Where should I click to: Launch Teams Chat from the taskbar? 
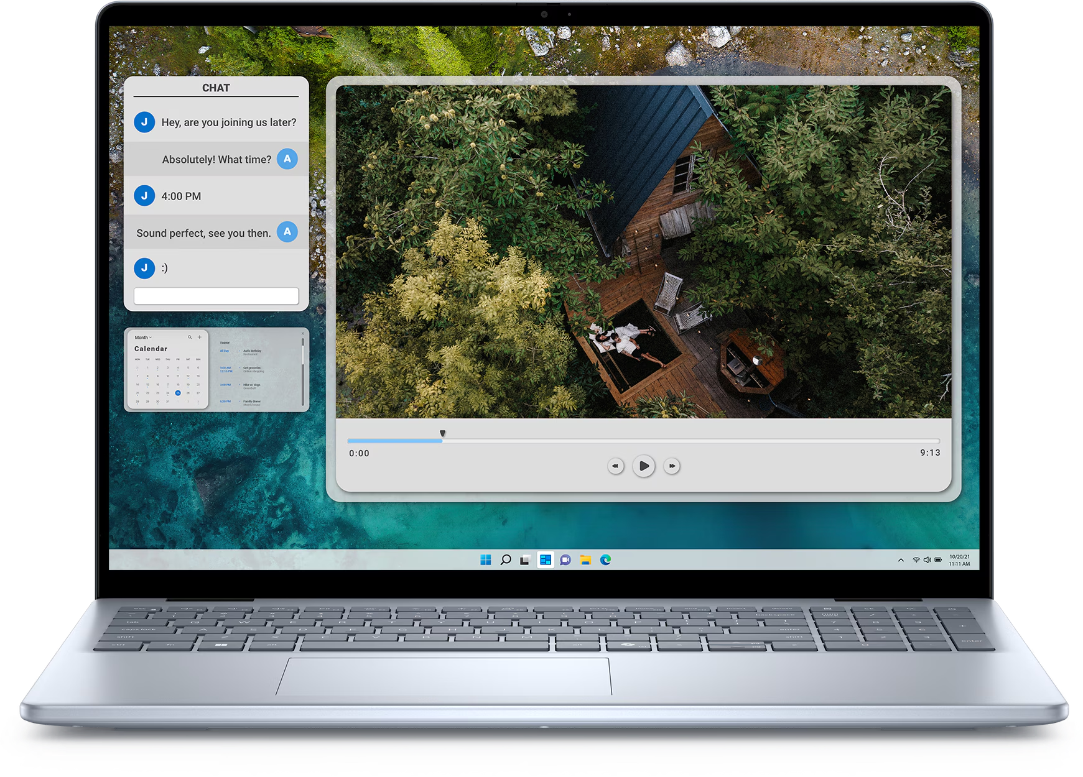tap(565, 560)
